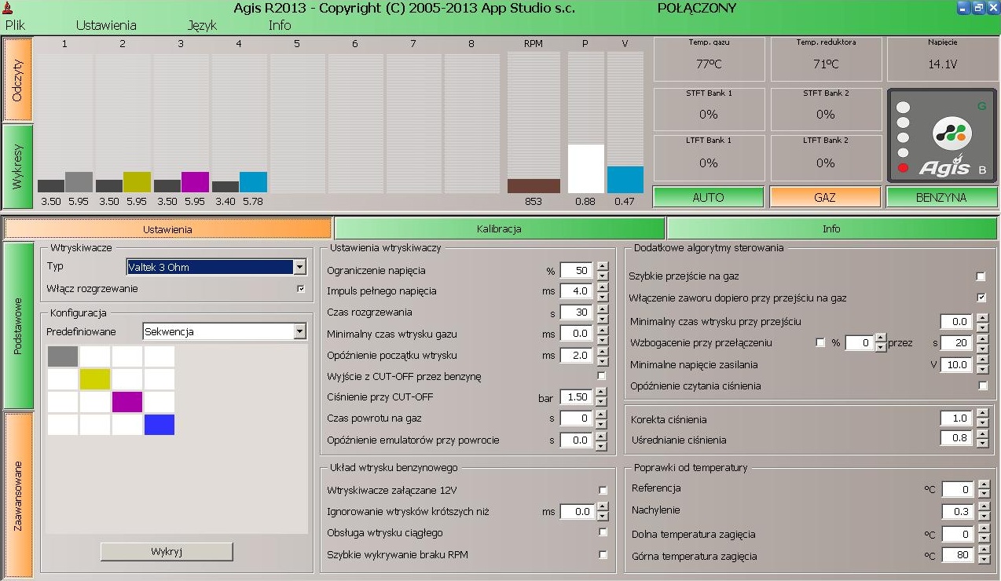Select the Ustawienia orange tab
Image resolution: width=1001 pixels, height=581 pixels.
click(x=167, y=228)
